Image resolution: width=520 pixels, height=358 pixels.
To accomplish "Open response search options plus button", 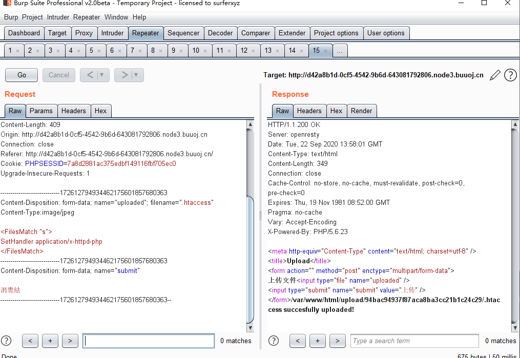I will pyautogui.click(x=317, y=341).
